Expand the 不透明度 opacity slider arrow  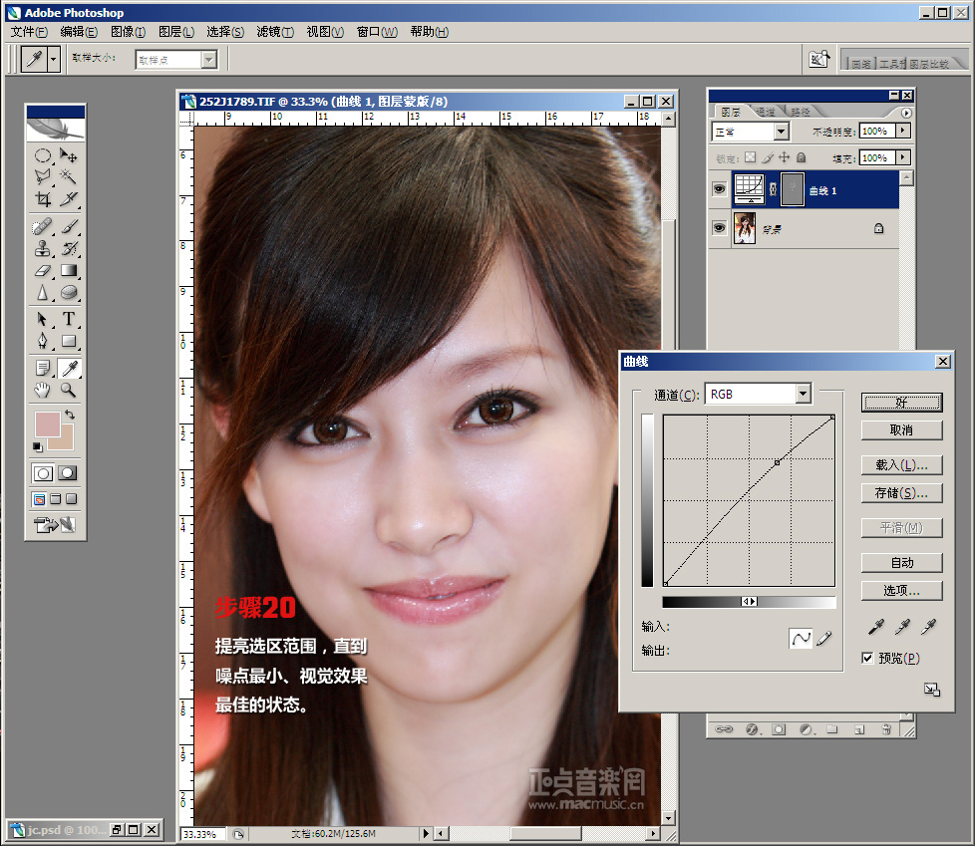coord(903,131)
